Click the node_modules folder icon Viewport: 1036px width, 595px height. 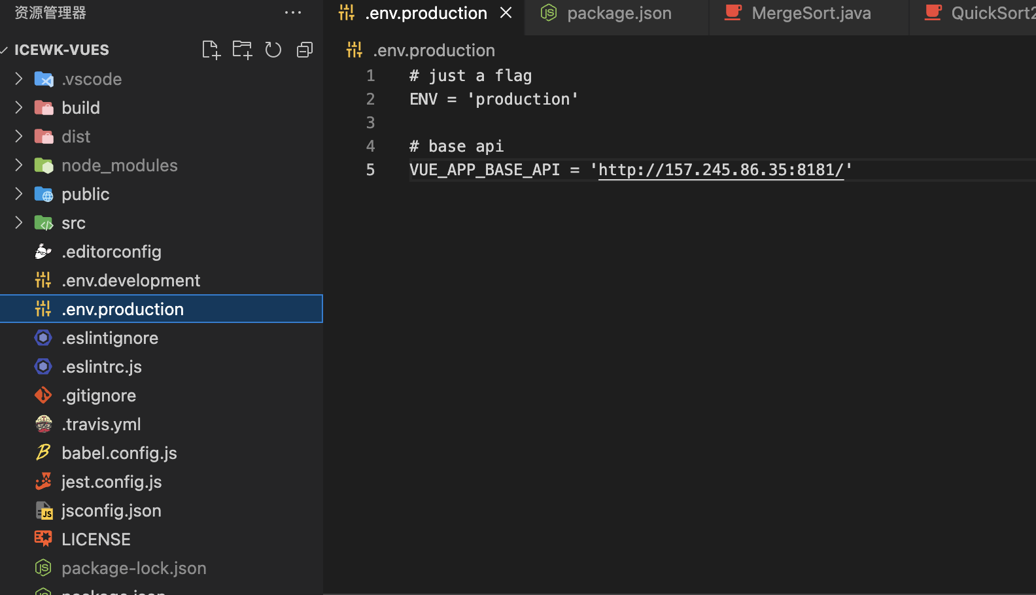(x=43, y=165)
